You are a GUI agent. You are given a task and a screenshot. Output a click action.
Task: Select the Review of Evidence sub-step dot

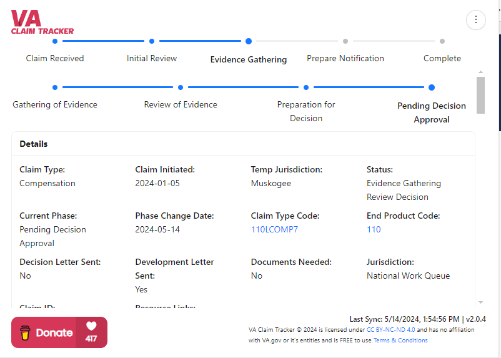[181, 87]
